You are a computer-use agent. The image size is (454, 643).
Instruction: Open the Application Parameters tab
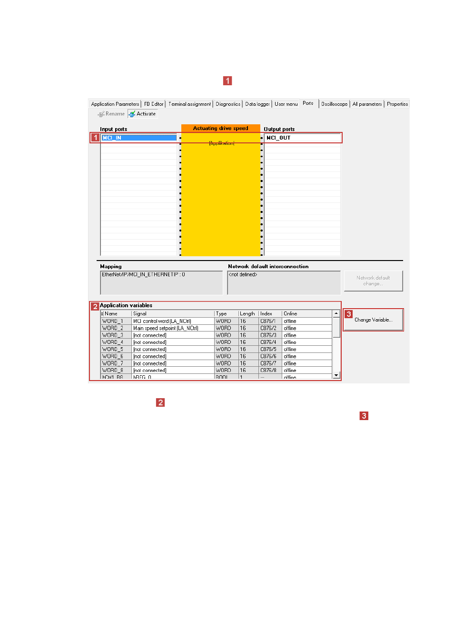coord(115,104)
